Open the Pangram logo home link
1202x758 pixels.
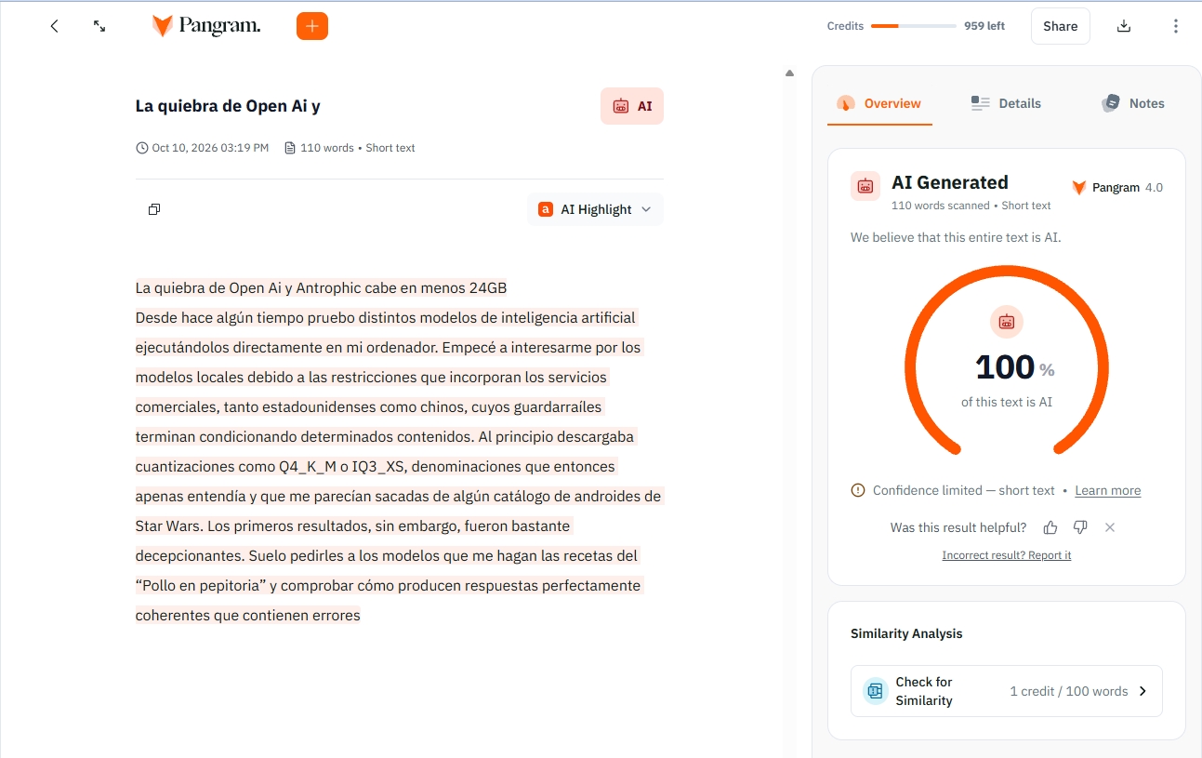pos(206,26)
